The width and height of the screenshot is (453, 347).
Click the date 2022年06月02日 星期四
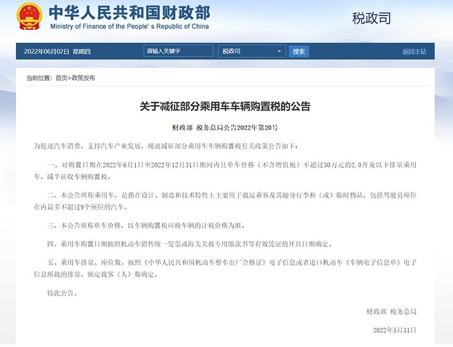point(57,51)
